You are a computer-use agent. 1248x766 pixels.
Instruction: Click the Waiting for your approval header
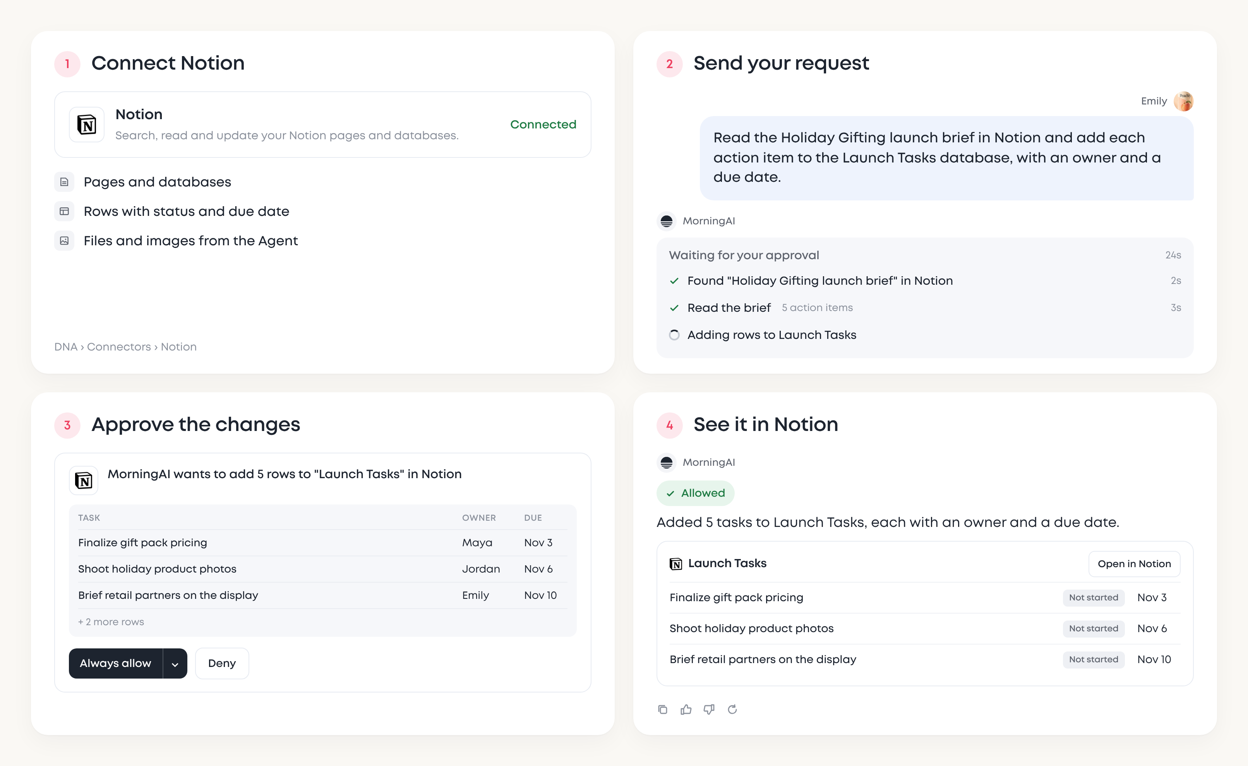point(744,255)
